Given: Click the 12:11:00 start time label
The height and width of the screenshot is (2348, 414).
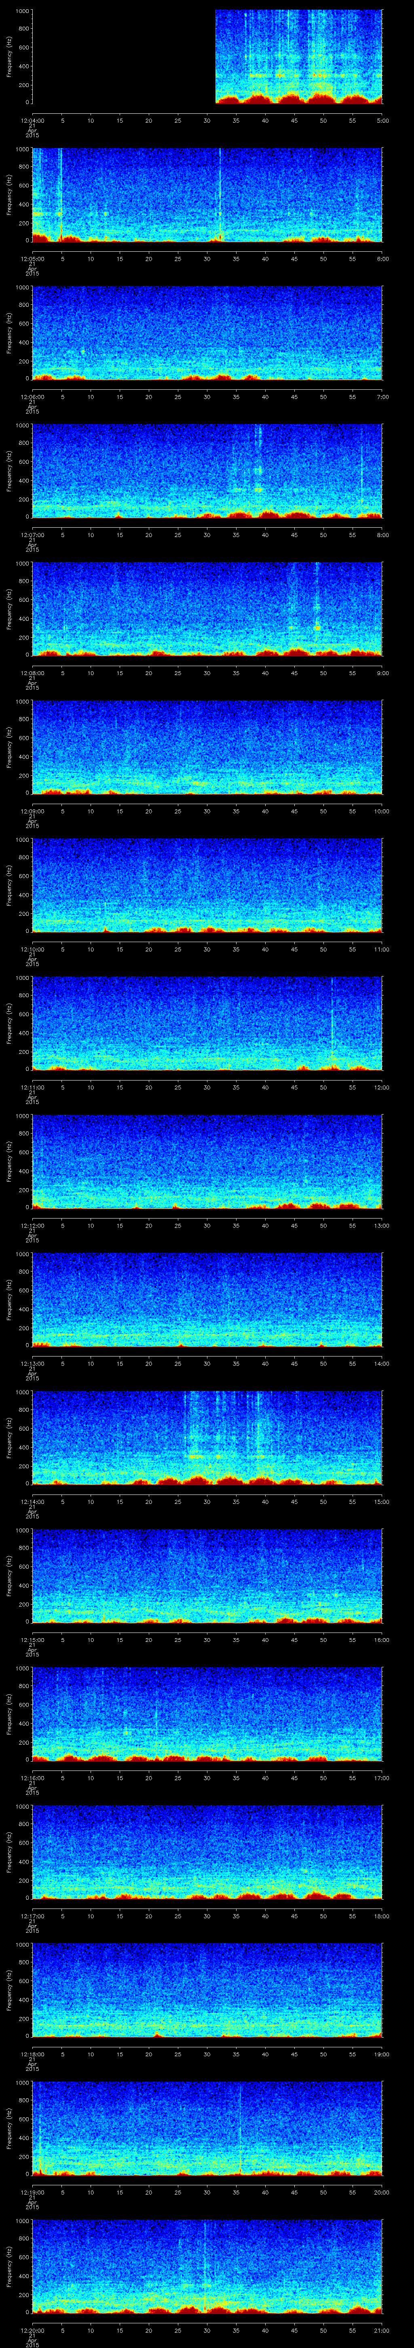Looking at the screenshot, I should click(x=32, y=1087).
